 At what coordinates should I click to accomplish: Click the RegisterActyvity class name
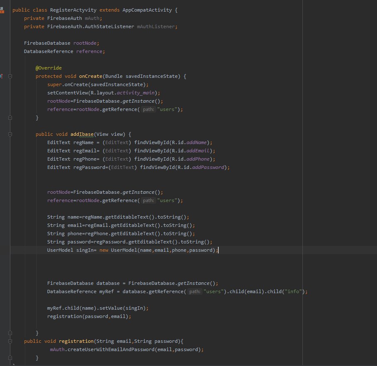tap(73, 10)
